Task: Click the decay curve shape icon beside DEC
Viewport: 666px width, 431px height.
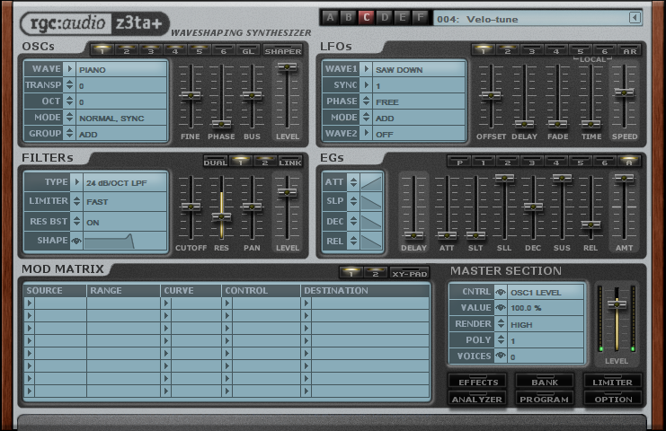Action: pyautogui.click(x=371, y=222)
